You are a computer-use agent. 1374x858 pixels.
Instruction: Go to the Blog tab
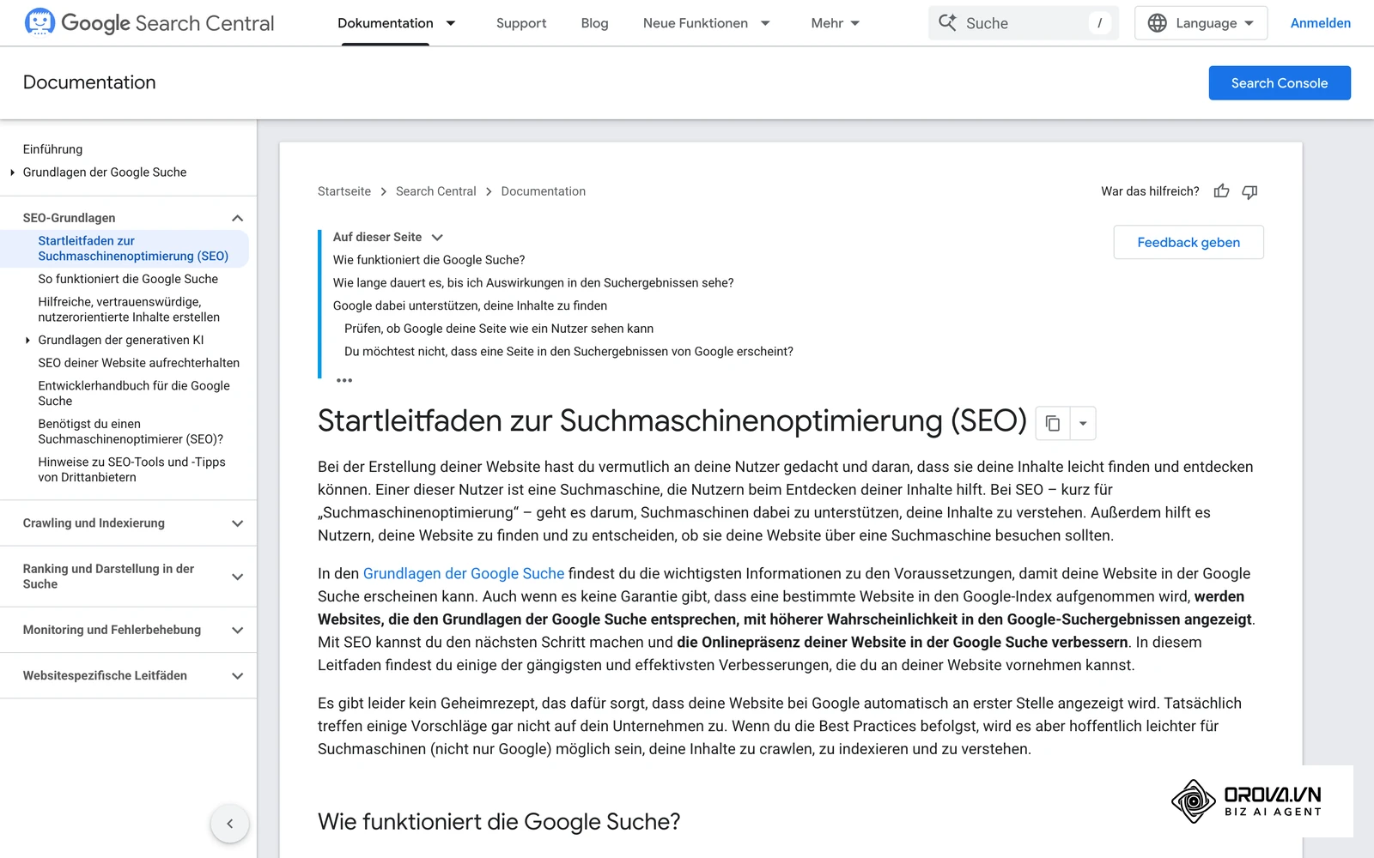594,23
